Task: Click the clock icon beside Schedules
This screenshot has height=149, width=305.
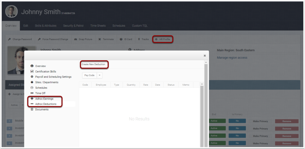Action: (32, 88)
